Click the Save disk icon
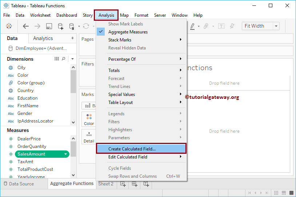The width and height of the screenshot is (296, 197). pos(49,26)
